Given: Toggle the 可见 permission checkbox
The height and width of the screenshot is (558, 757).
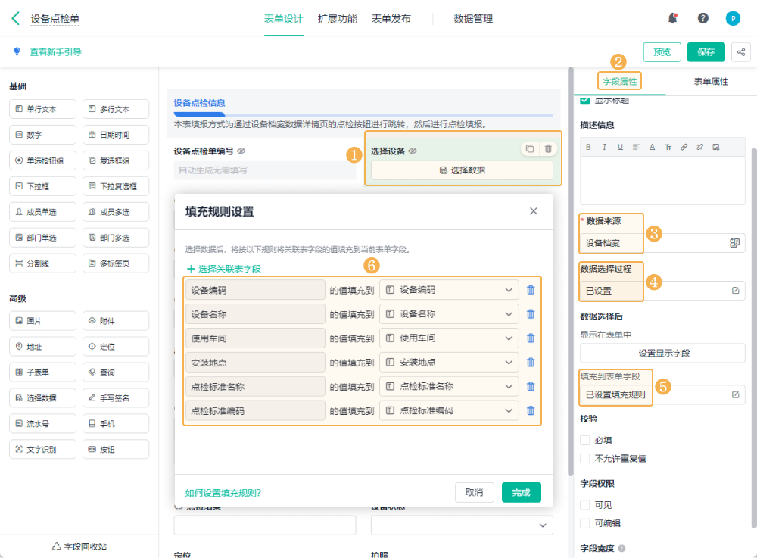Looking at the screenshot, I should tap(584, 505).
